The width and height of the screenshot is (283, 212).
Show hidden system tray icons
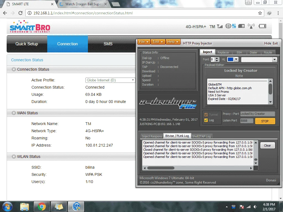coord(227,207)
